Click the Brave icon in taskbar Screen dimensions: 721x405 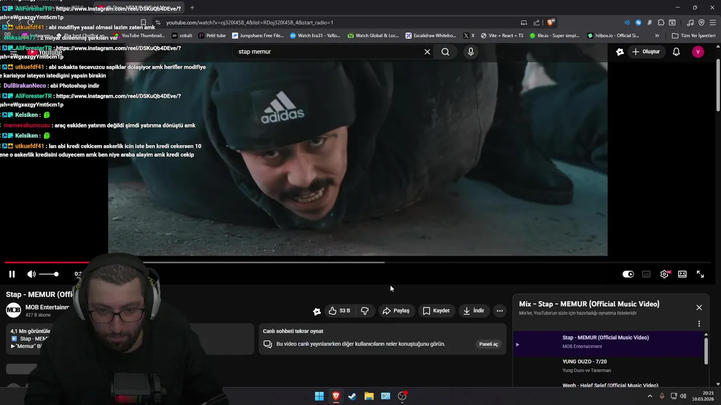tap(336, 396)
